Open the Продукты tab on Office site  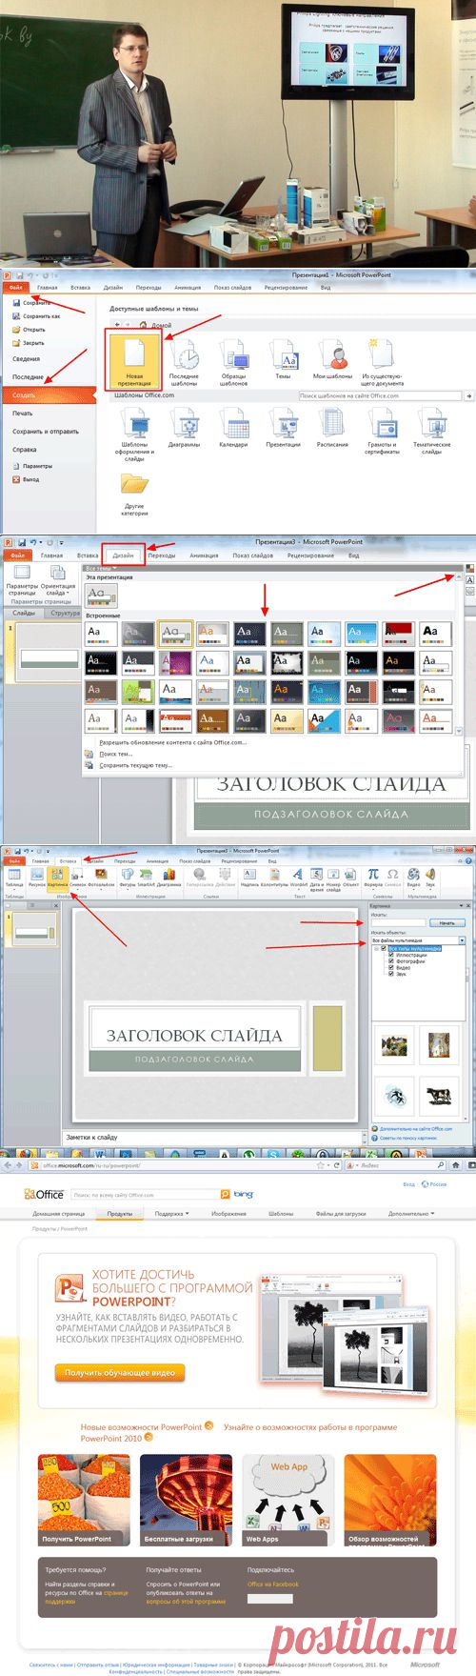(119, 1213)
